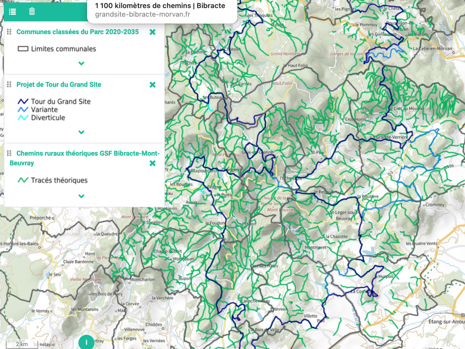Image resolution: width=465 pixels, height=349 pixels.
Task: Expand options under Tour du Grand Site legend
Action: click(x=81, y=132)
